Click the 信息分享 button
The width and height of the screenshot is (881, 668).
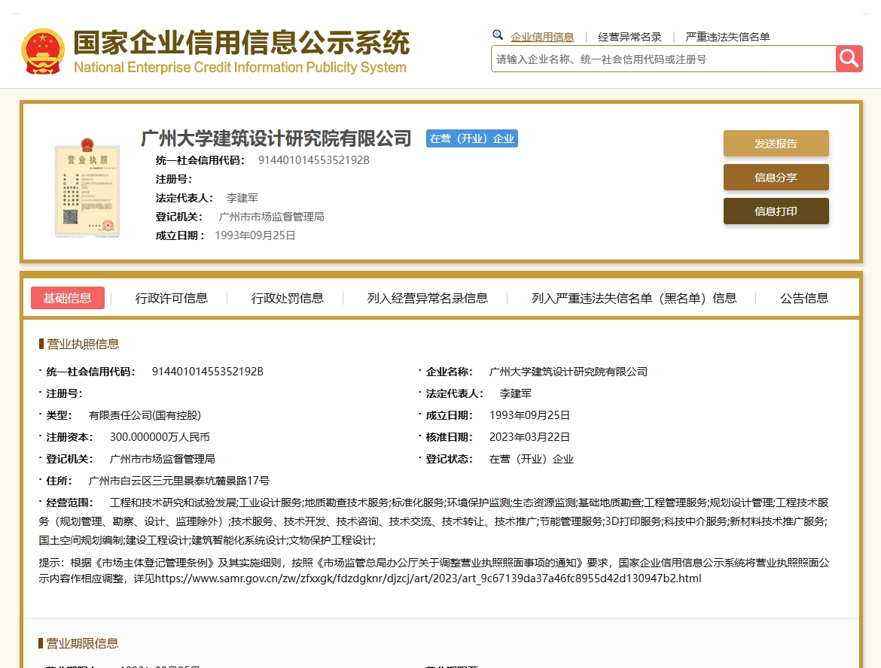[x=776, y=178]
